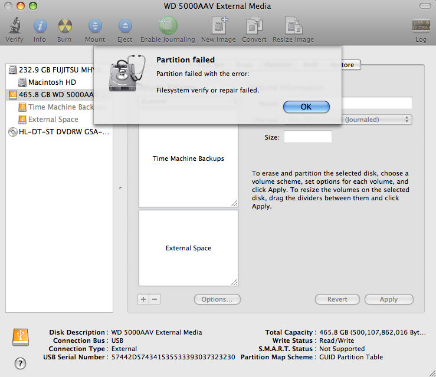Click the Total Capacity 465.8 GB value
The image size is (436, 377).
[372, 332]
